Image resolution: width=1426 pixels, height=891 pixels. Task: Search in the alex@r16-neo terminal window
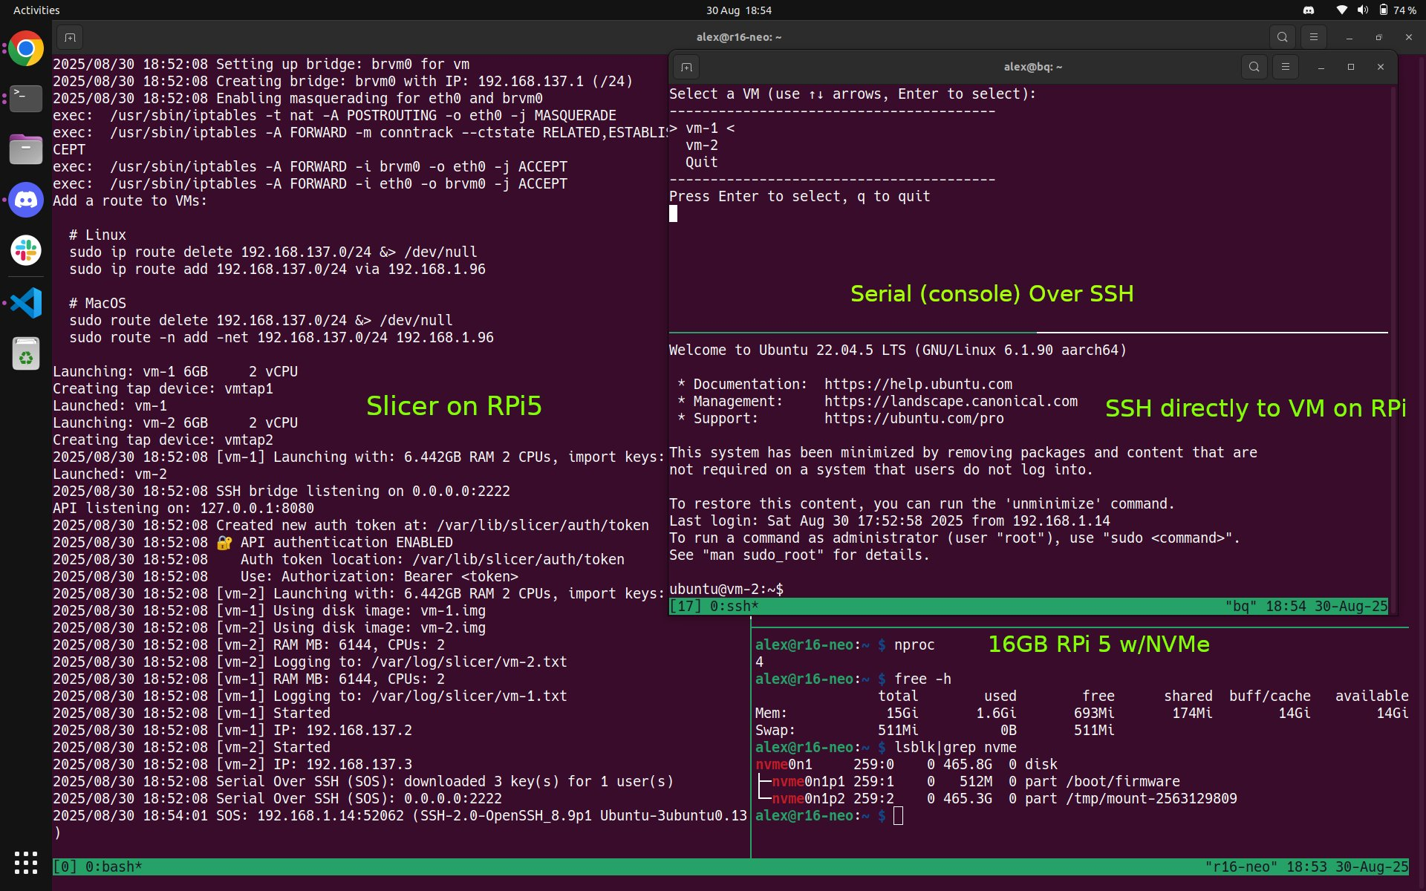1282,37
